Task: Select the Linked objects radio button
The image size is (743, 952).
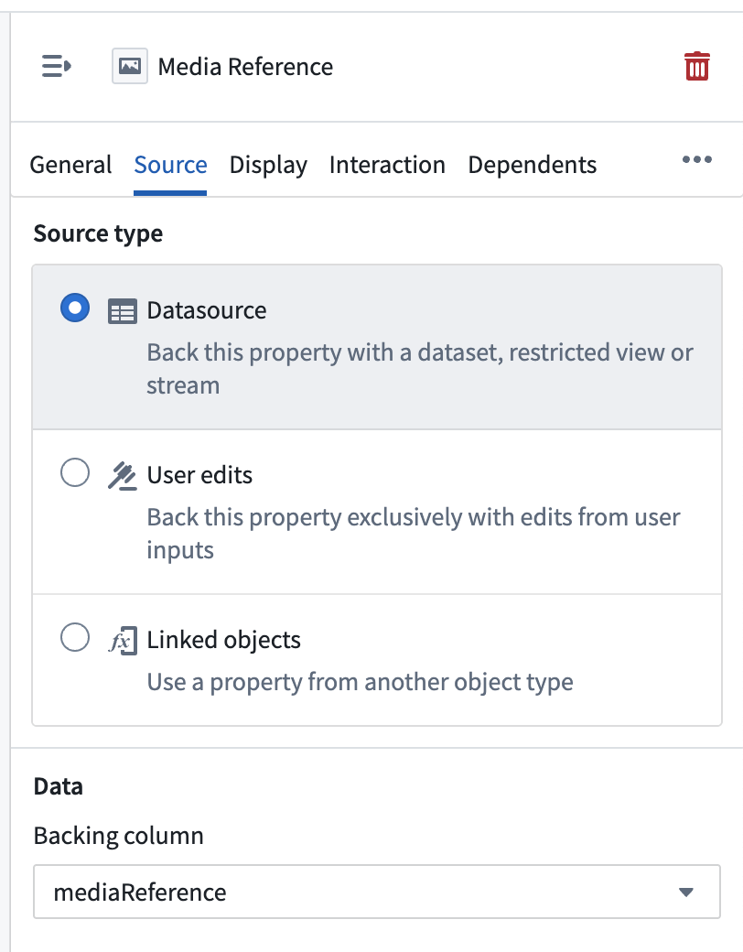Action: click(75, 638)
